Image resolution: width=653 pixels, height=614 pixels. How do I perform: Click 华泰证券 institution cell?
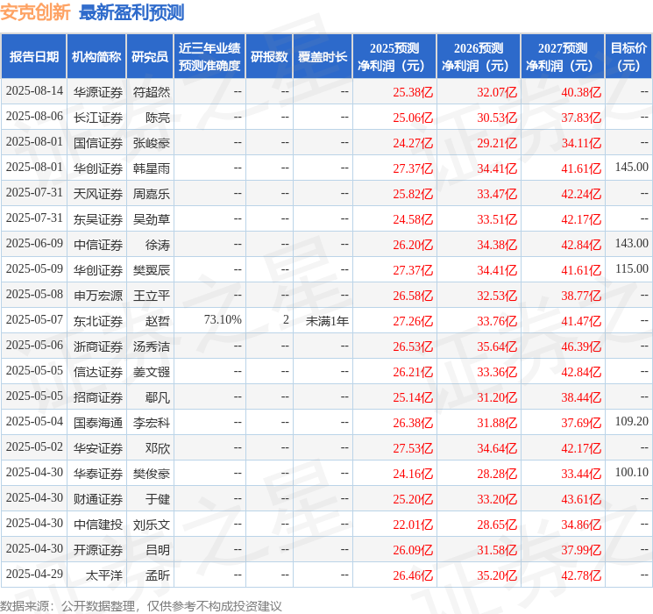98,474
